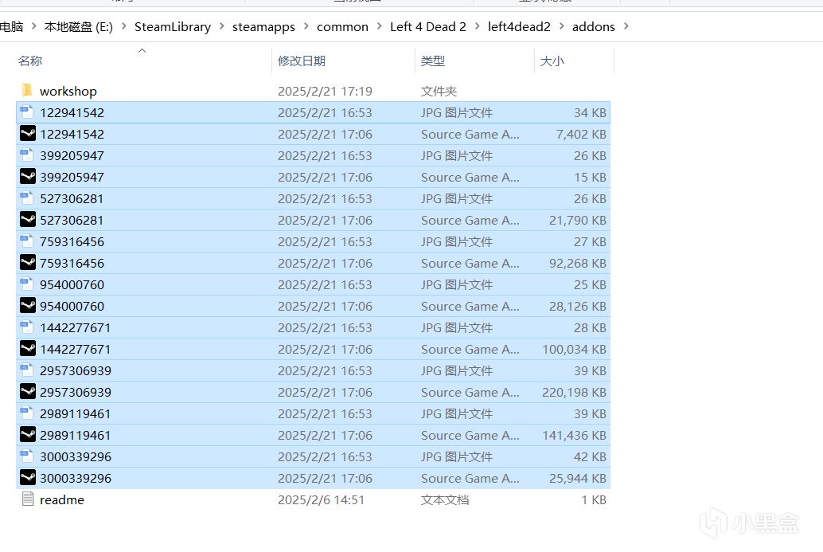
Task: Open the Left 4 Dead 2 path segment
Action: [x=427, y=27]
